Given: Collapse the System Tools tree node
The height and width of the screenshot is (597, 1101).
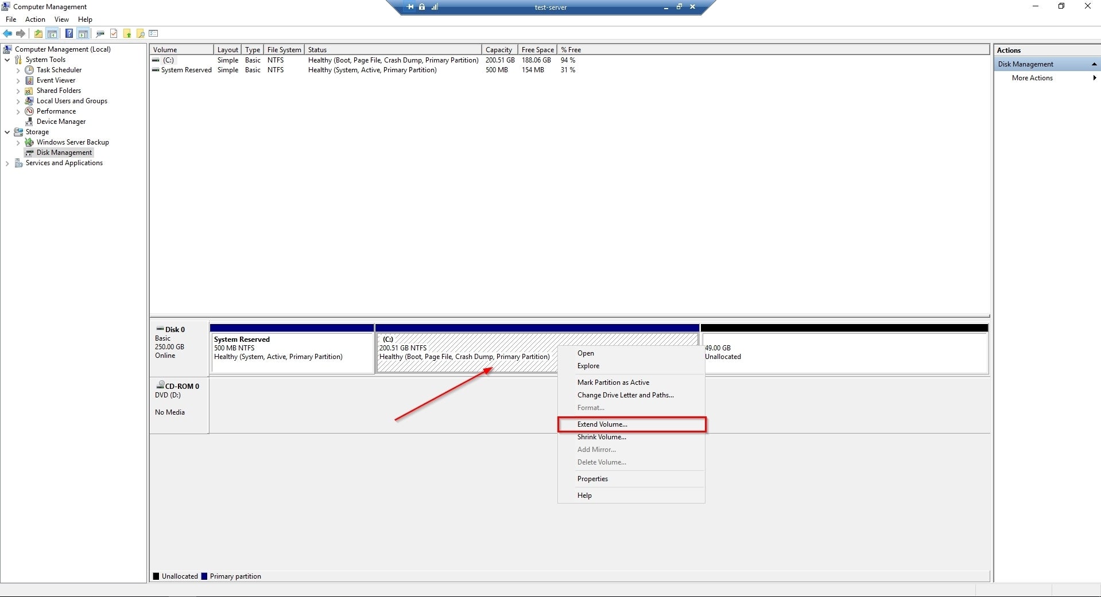Looking at the screenshot, I should (7, 60).
